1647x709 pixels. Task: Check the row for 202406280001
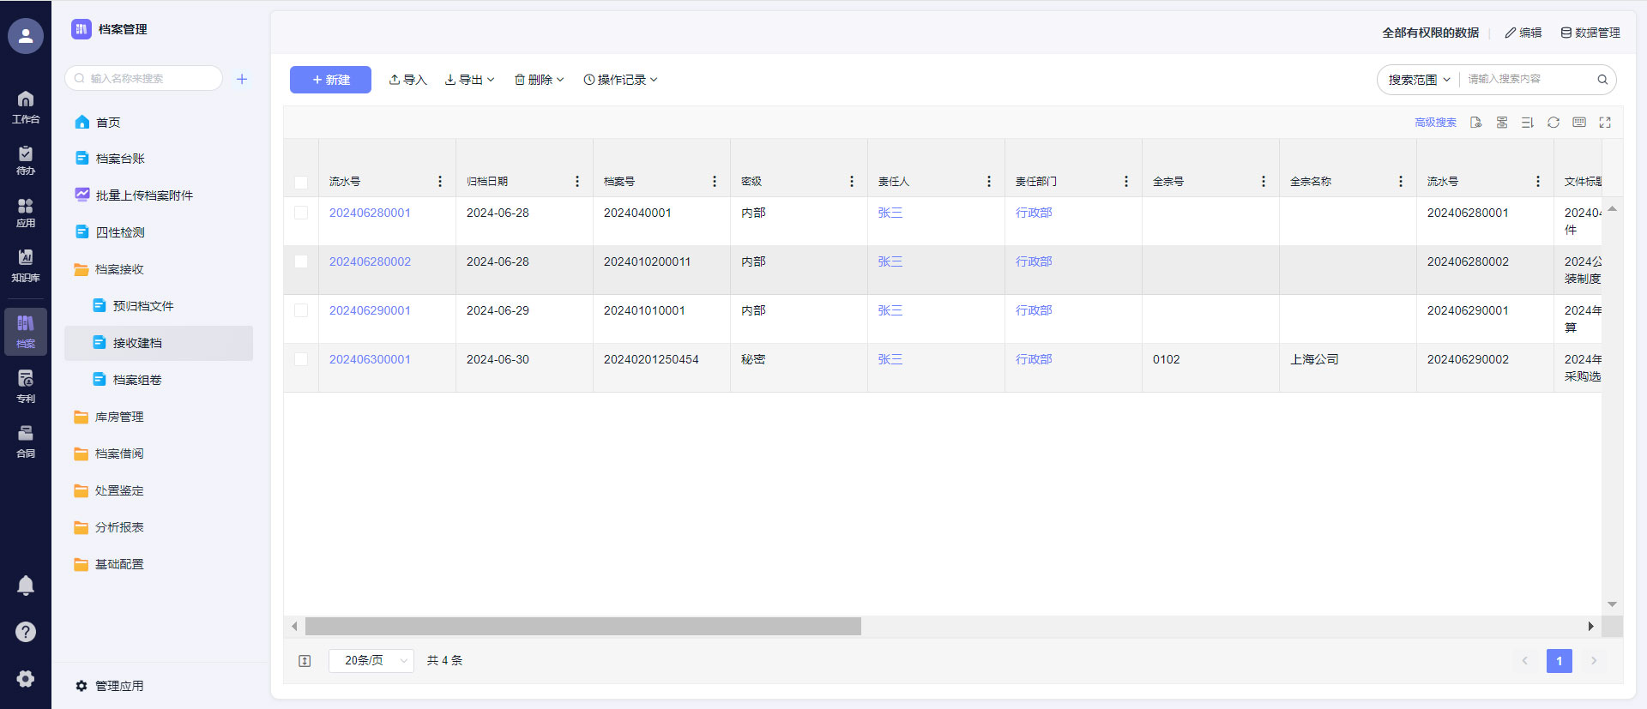coord(301,213)
